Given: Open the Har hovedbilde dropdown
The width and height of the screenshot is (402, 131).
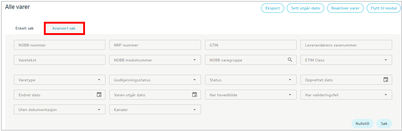Looking at the screenshot, I should [290, 95].
